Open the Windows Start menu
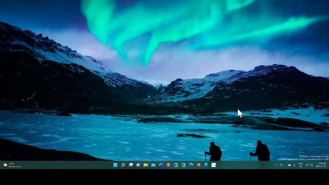 coord(115,165)
